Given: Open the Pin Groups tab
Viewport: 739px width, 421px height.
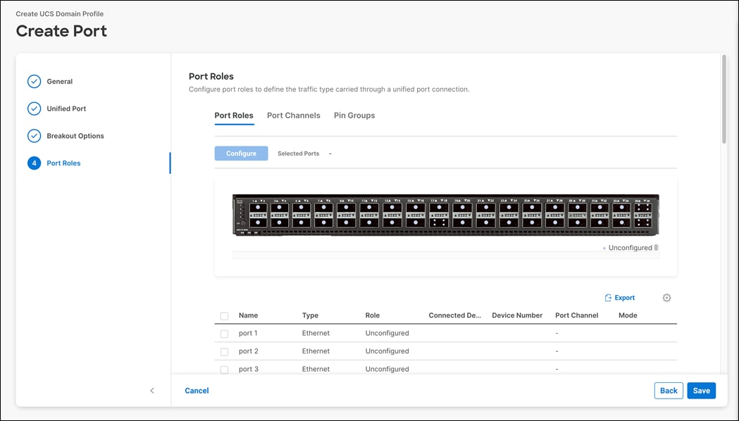Looking at the screenshot, I should tap(354, 115).
